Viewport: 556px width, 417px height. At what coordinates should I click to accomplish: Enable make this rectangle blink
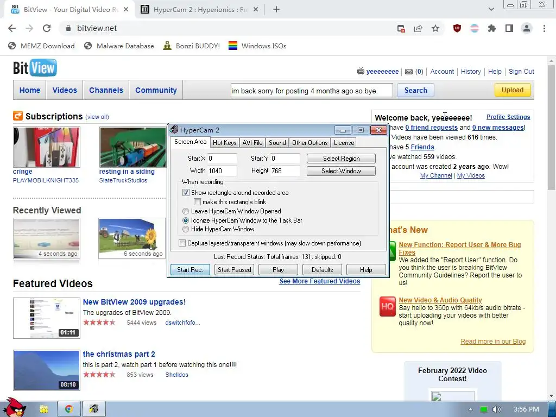(x=197, y=202)
